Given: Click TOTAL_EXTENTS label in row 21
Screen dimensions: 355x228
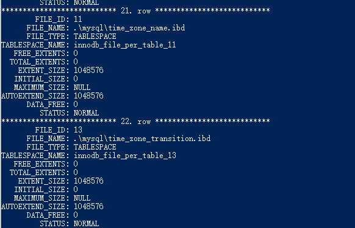Looking at the screenshot, I should [37, 62].
